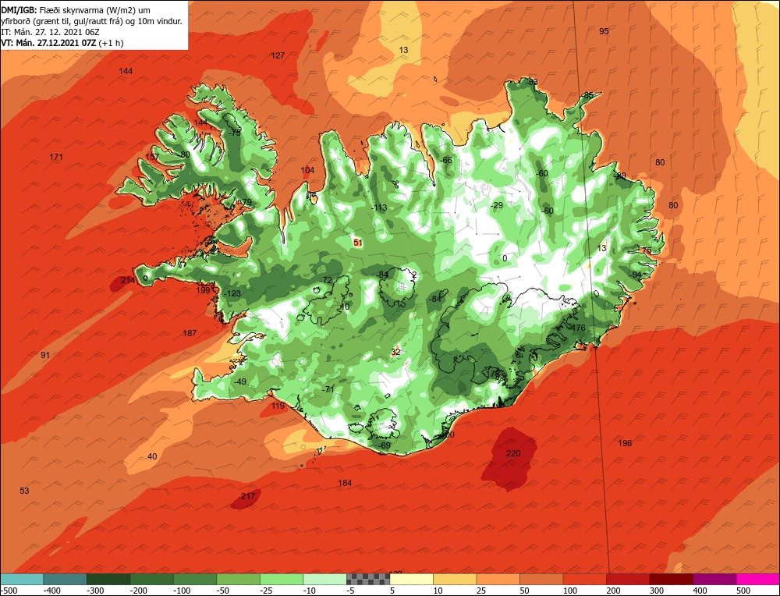
Task: Click the land value "-79" in southern Westfjords
Action: pyautogui.click(x=246, y=203)
